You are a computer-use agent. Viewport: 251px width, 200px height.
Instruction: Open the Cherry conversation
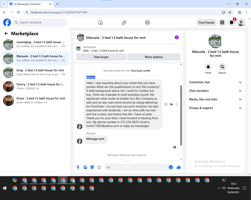coord(35,86)
